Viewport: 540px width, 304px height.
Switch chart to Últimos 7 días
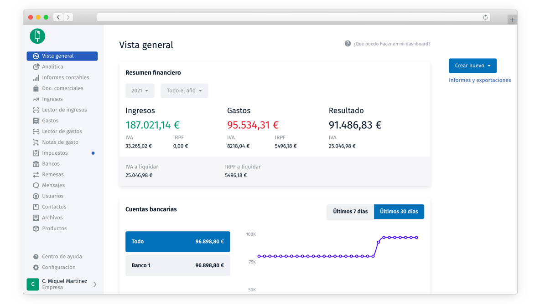coord(350,212)
